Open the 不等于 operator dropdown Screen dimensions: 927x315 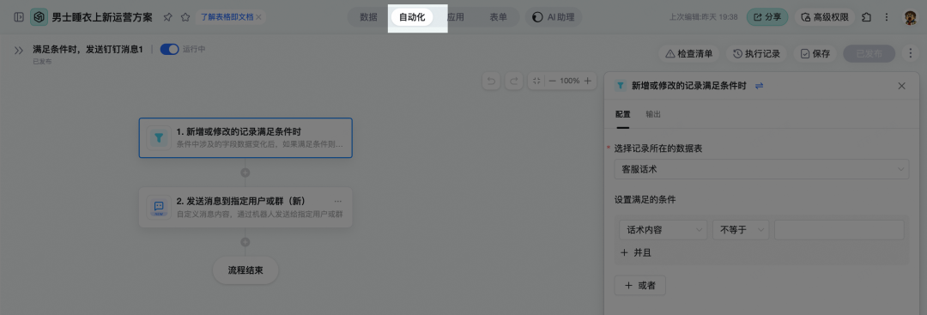741,230
